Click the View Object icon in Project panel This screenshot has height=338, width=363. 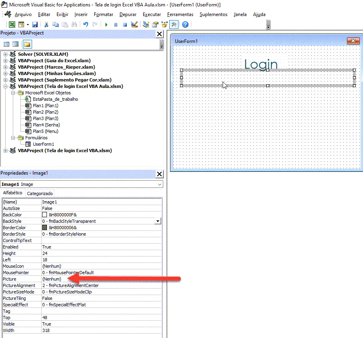(x=16, y=44)
